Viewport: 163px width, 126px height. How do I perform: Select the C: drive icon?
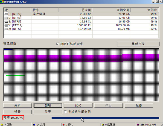tap(6, 14)
